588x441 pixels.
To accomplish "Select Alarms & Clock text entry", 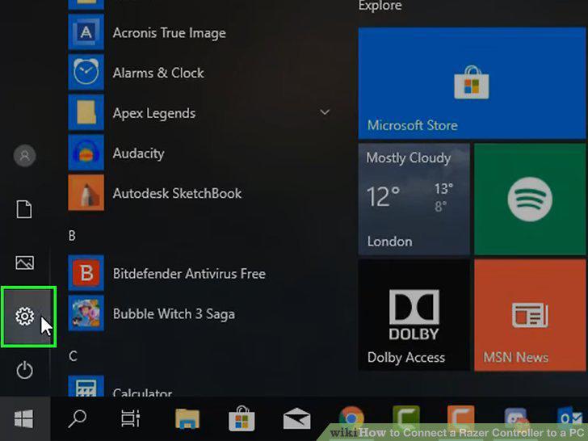I will pyautogui.click(x=158, y=73).
